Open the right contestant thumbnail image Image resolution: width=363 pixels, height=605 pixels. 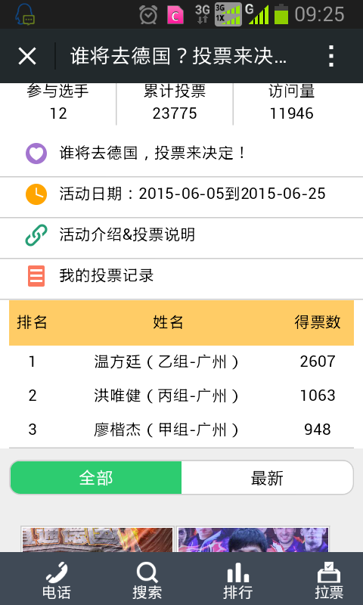pyautogui.click(x=253, y=539)
